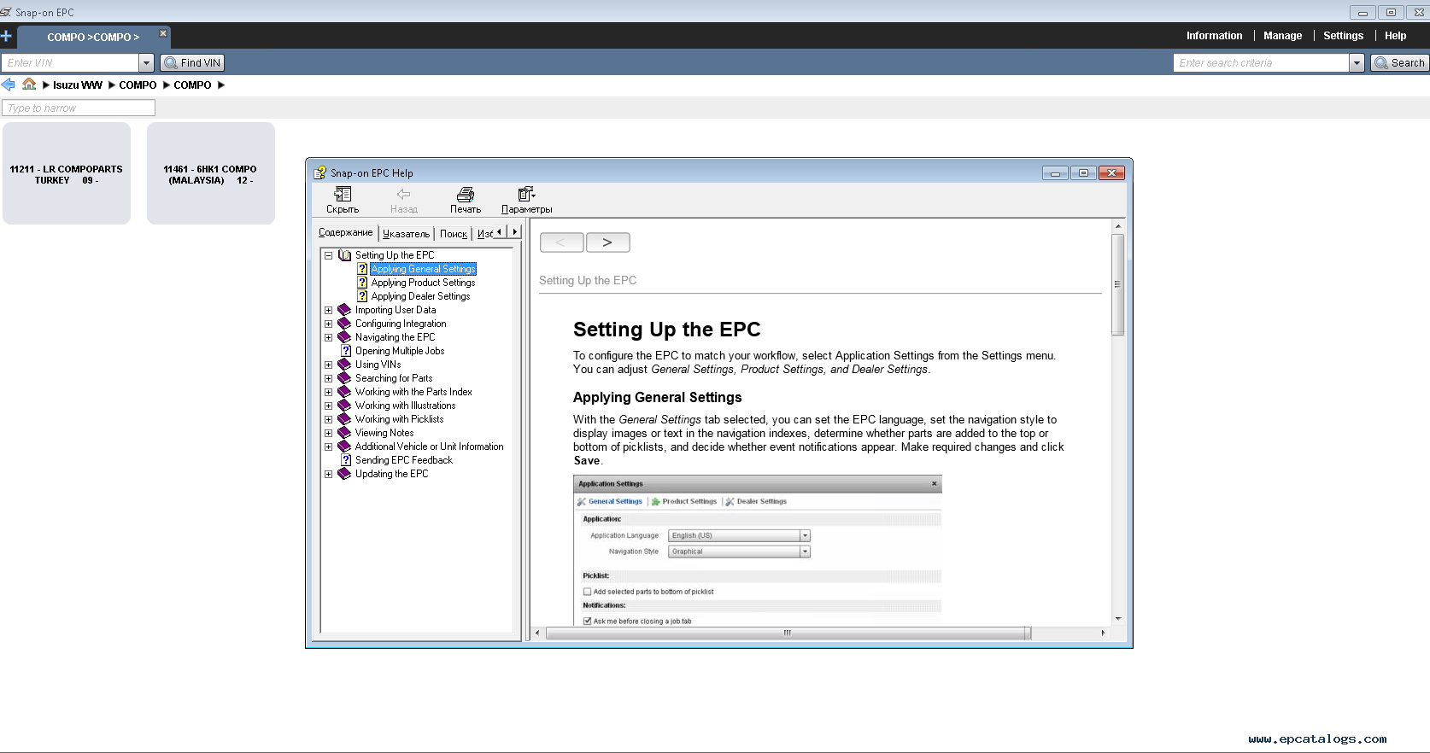Click scroll down arrow in help content
This screenshot has height=753, width=1430.
click(1117, 619)
